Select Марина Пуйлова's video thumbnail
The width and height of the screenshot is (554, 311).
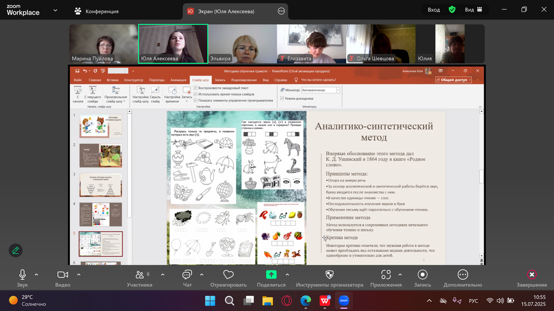pos(103,44)
